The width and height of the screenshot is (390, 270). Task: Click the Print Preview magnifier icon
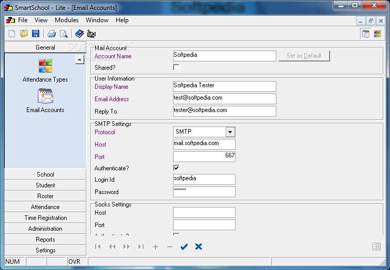click(64, 34)
